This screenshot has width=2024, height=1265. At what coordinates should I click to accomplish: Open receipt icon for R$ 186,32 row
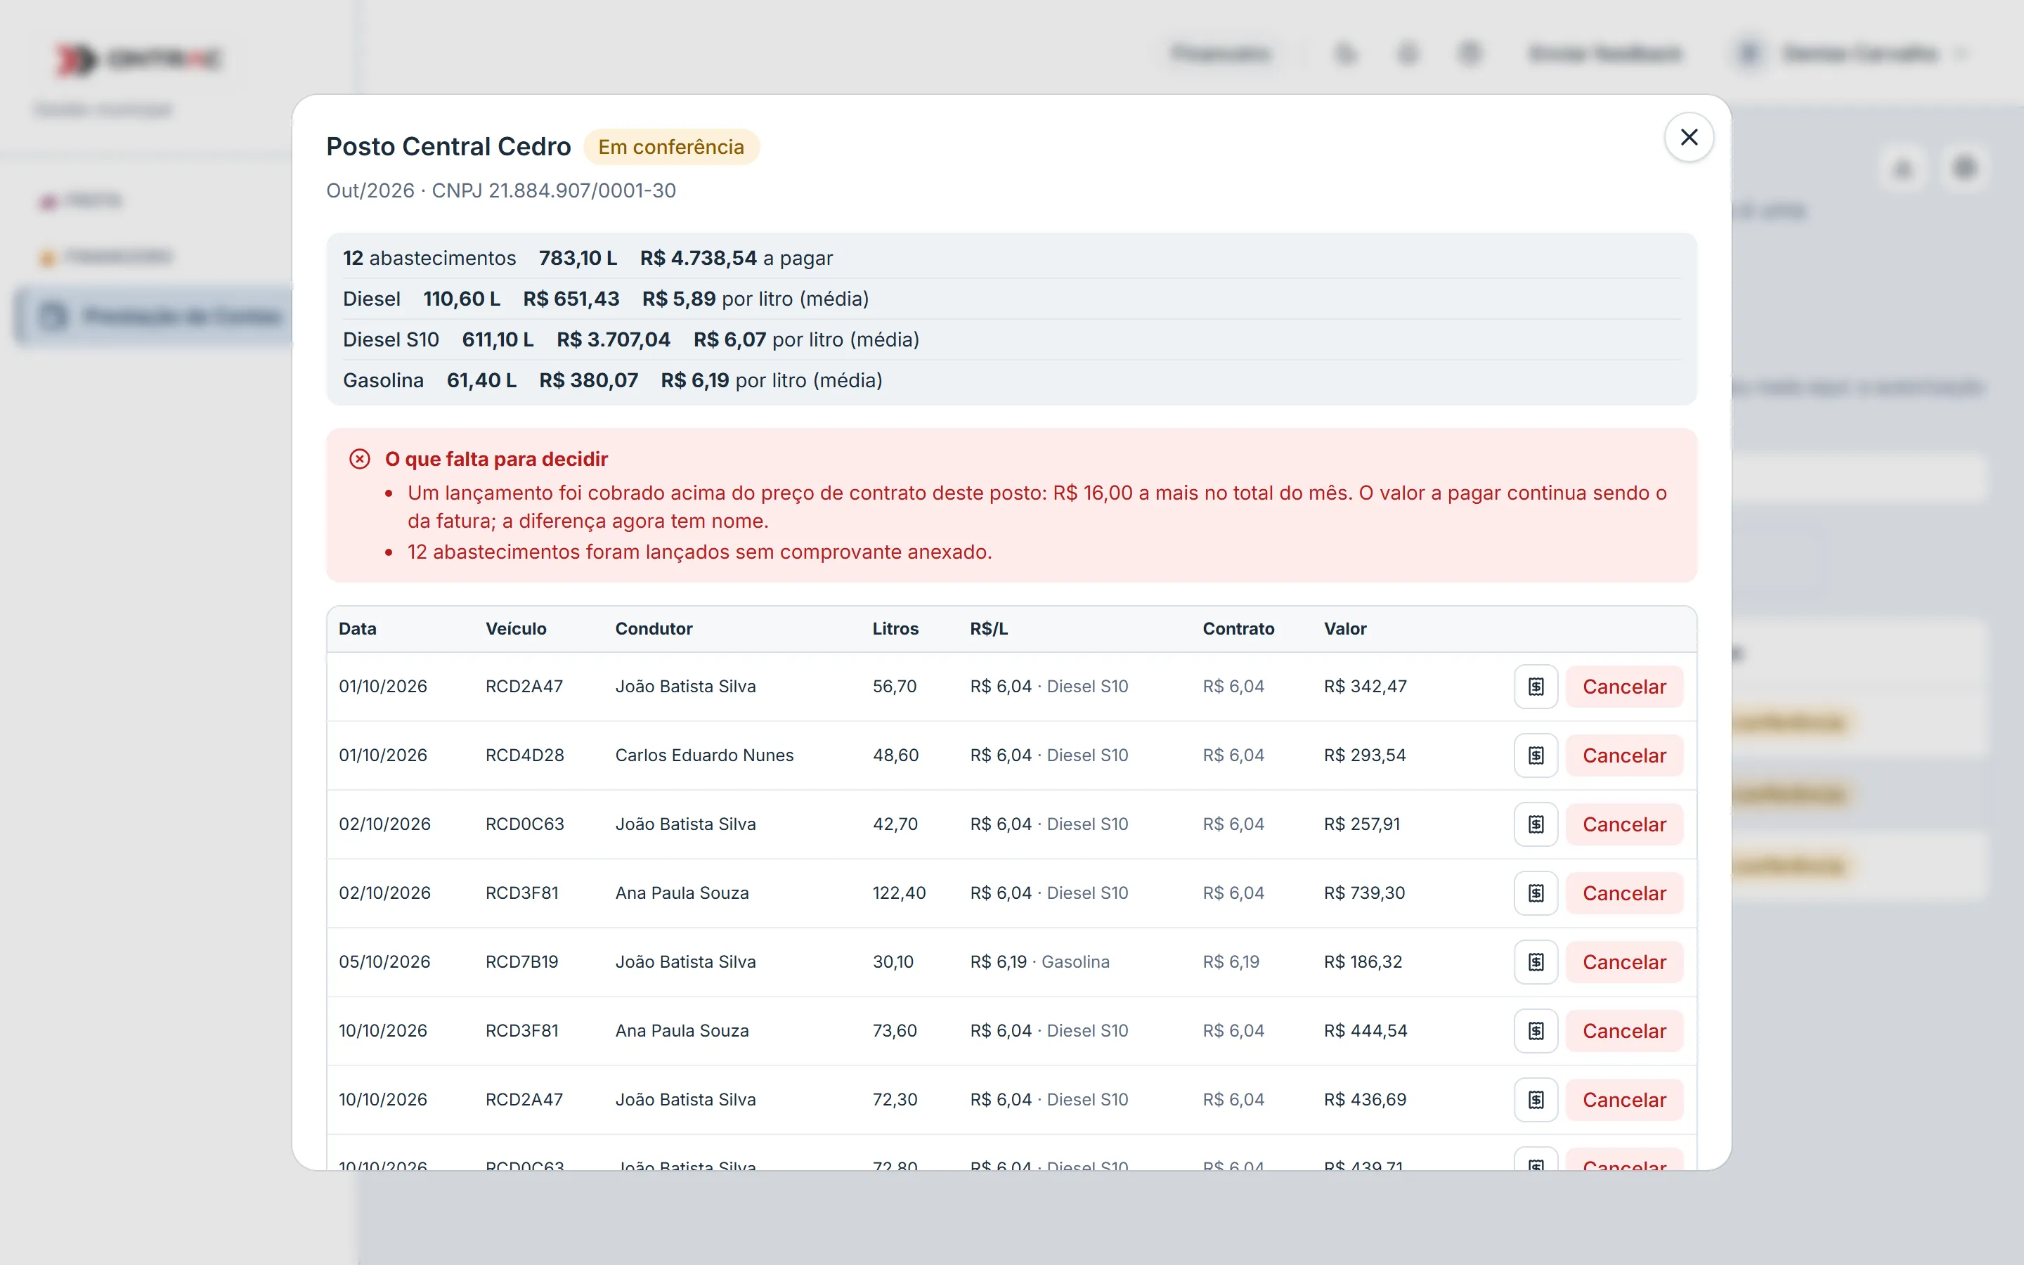tap(1536, 962)
